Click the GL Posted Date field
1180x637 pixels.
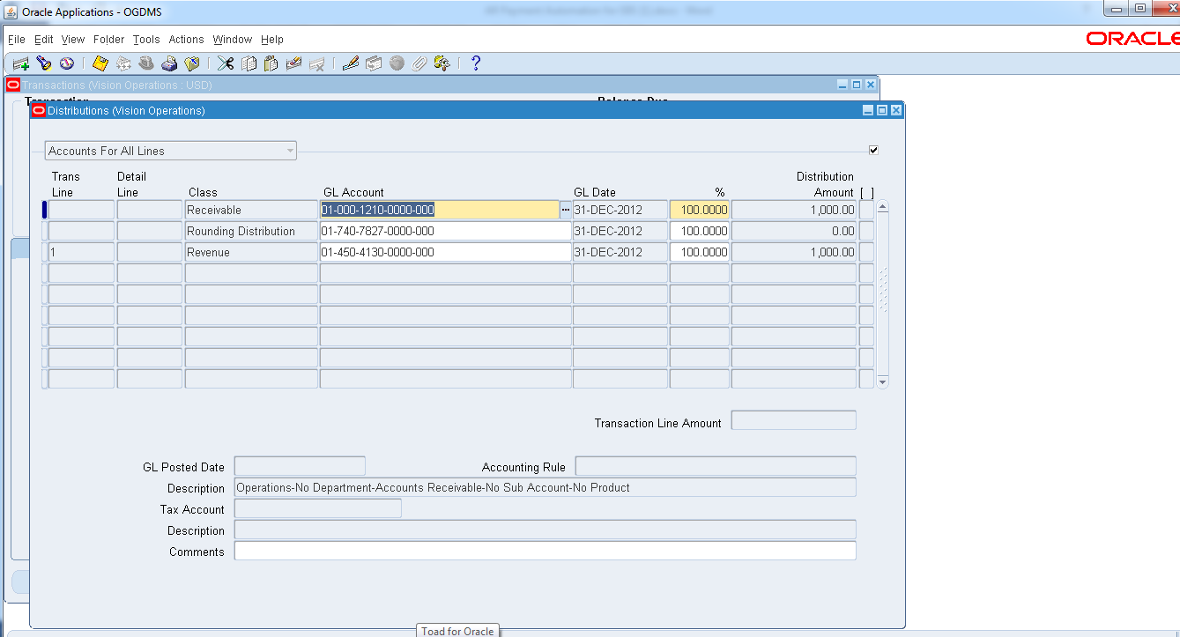click(300, 466)
